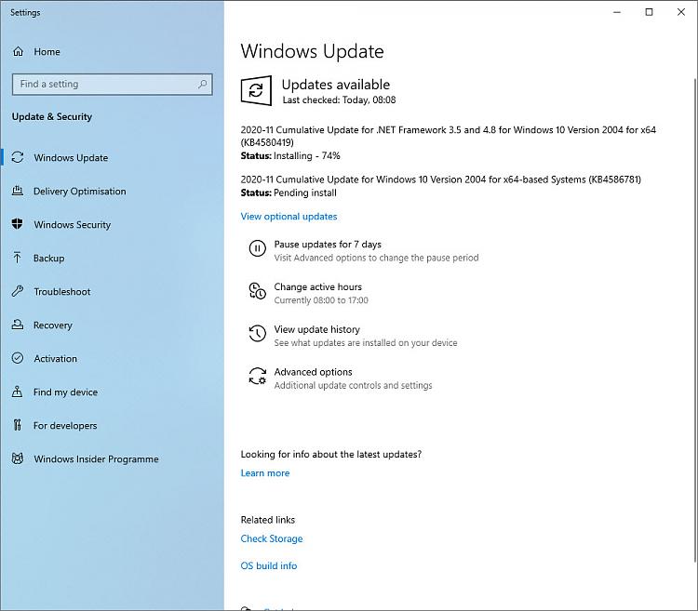Click the Windows Insider Programme cat icon
This screenshot has width=698, height=611.
click(18, 458)
